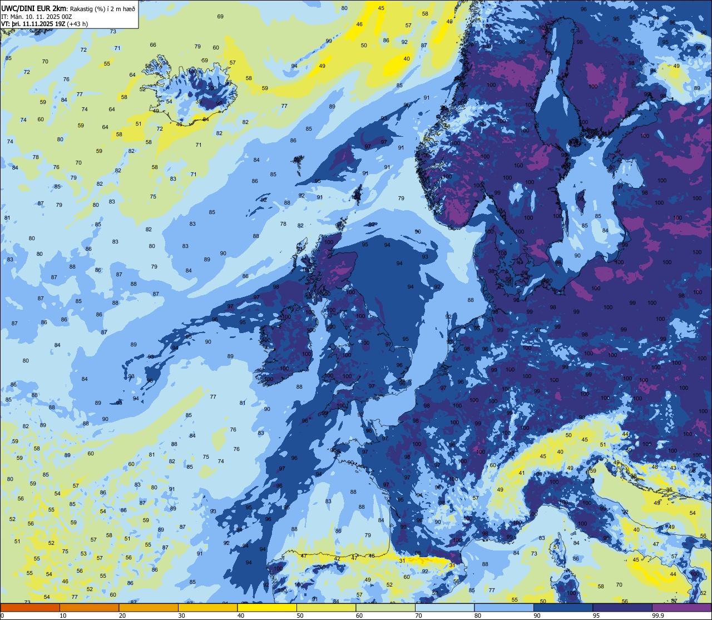Click the orange 10–20 legend swatch
Screen dimensions: 712x620
click(x=89, y=608)
